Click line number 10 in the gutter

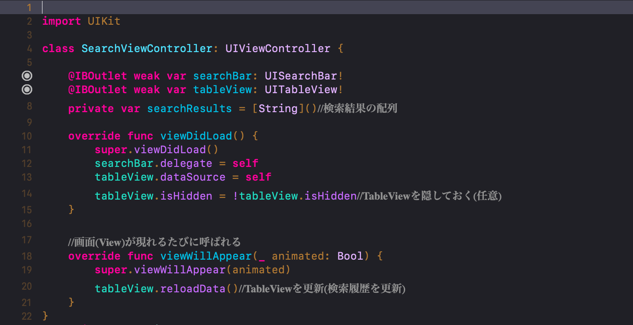pos(27,136)
